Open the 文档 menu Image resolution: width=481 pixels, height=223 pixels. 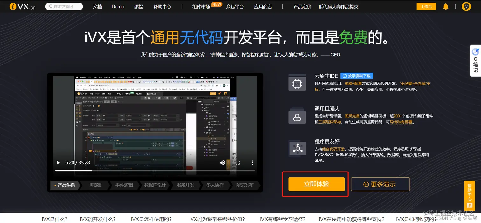(97, 7)
